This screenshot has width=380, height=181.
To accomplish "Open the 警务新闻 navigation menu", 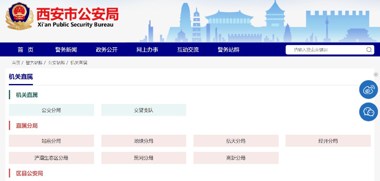I will 66,50.
